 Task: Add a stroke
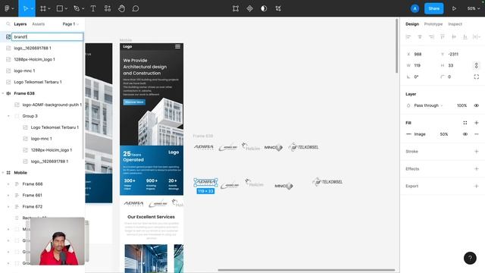(477, 152)
